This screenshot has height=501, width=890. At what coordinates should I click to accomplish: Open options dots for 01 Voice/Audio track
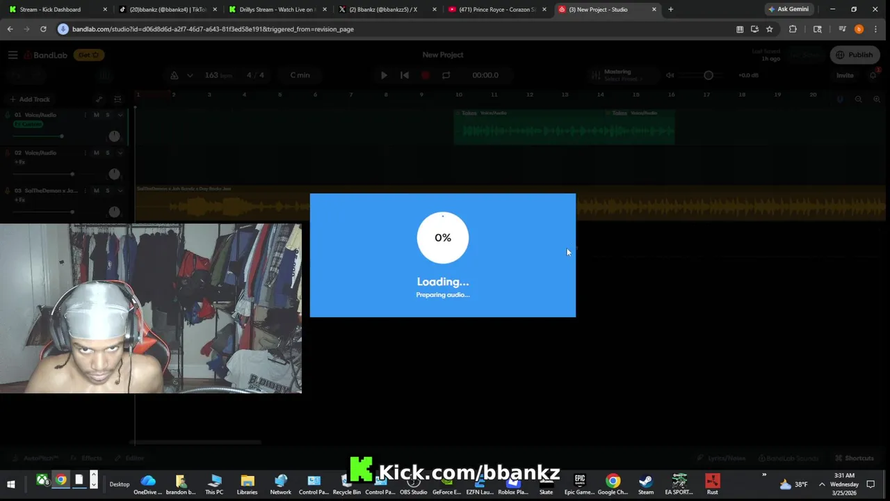coord(86,115)
